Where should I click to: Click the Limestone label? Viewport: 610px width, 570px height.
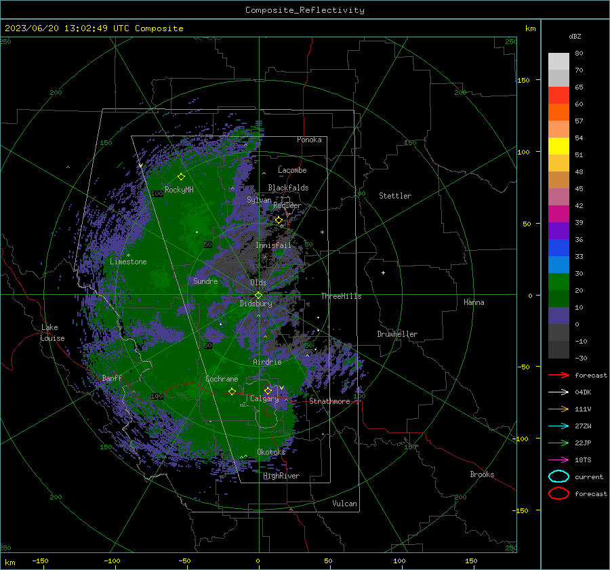pos(128,262)
